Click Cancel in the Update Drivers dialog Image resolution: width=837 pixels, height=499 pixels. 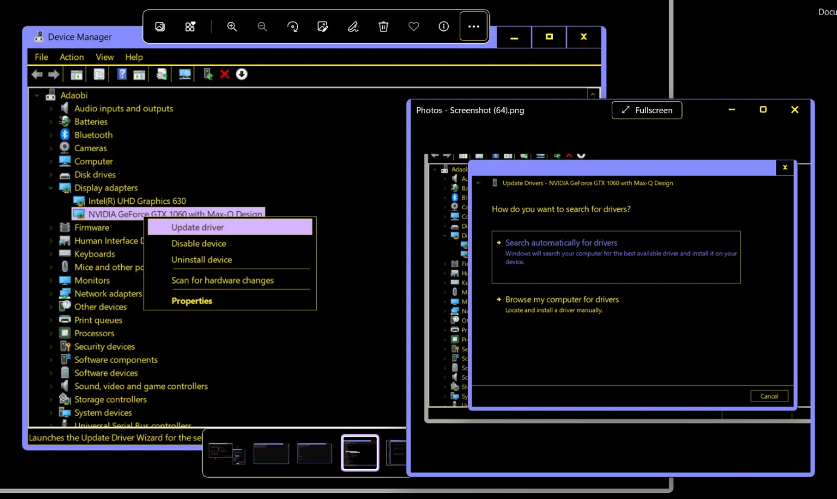click(769, 396)
